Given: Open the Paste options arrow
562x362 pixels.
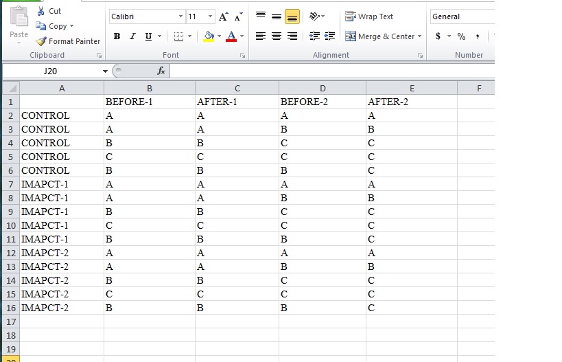Looking at the screenshot, I should point(19,43).
